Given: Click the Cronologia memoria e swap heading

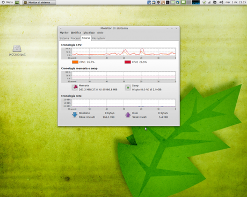Looking at the screenshot, I should point(79,69).
